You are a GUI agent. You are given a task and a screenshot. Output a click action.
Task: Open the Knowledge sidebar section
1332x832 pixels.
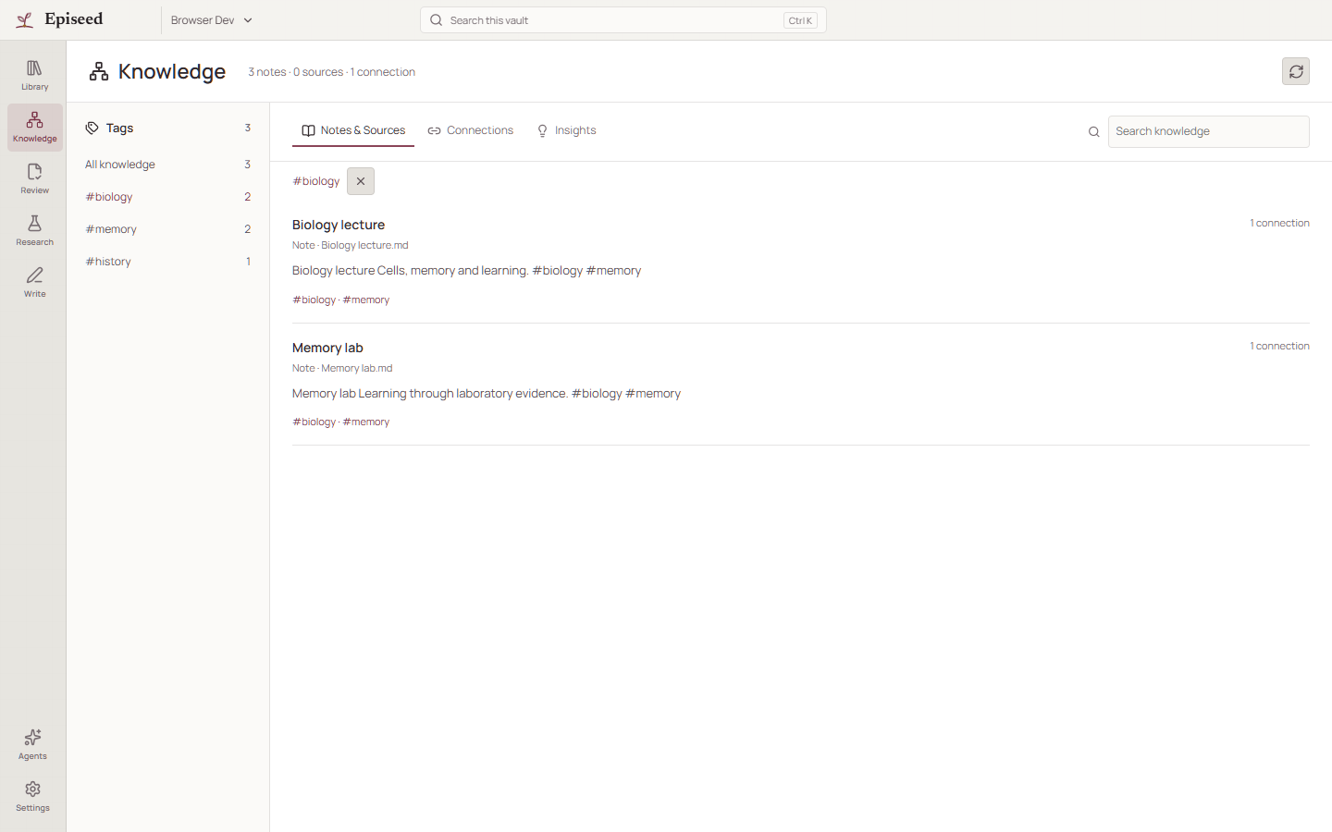coord(34,127)
